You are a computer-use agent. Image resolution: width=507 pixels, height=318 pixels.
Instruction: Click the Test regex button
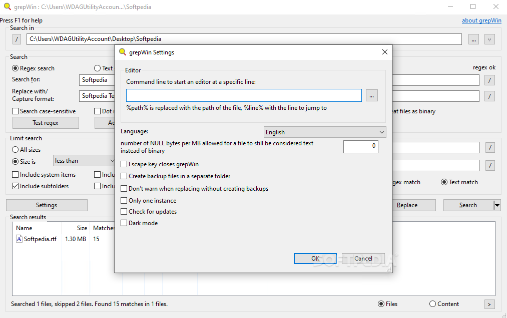coord(46,123)
